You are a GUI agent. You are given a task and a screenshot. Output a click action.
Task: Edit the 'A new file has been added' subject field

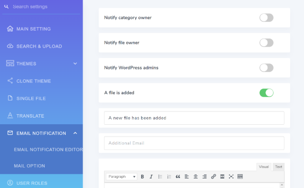[x=194, y=118]
